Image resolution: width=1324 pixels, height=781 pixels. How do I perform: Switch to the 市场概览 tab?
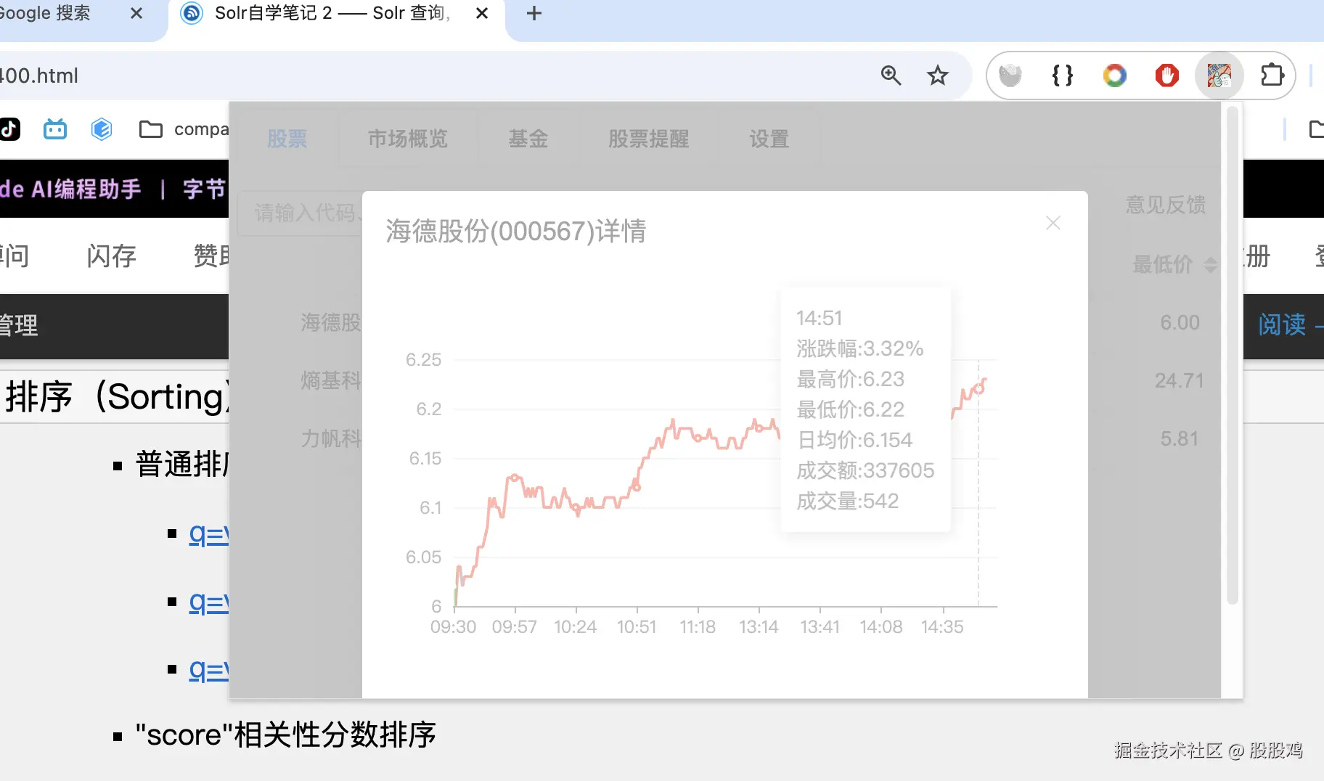406,139
